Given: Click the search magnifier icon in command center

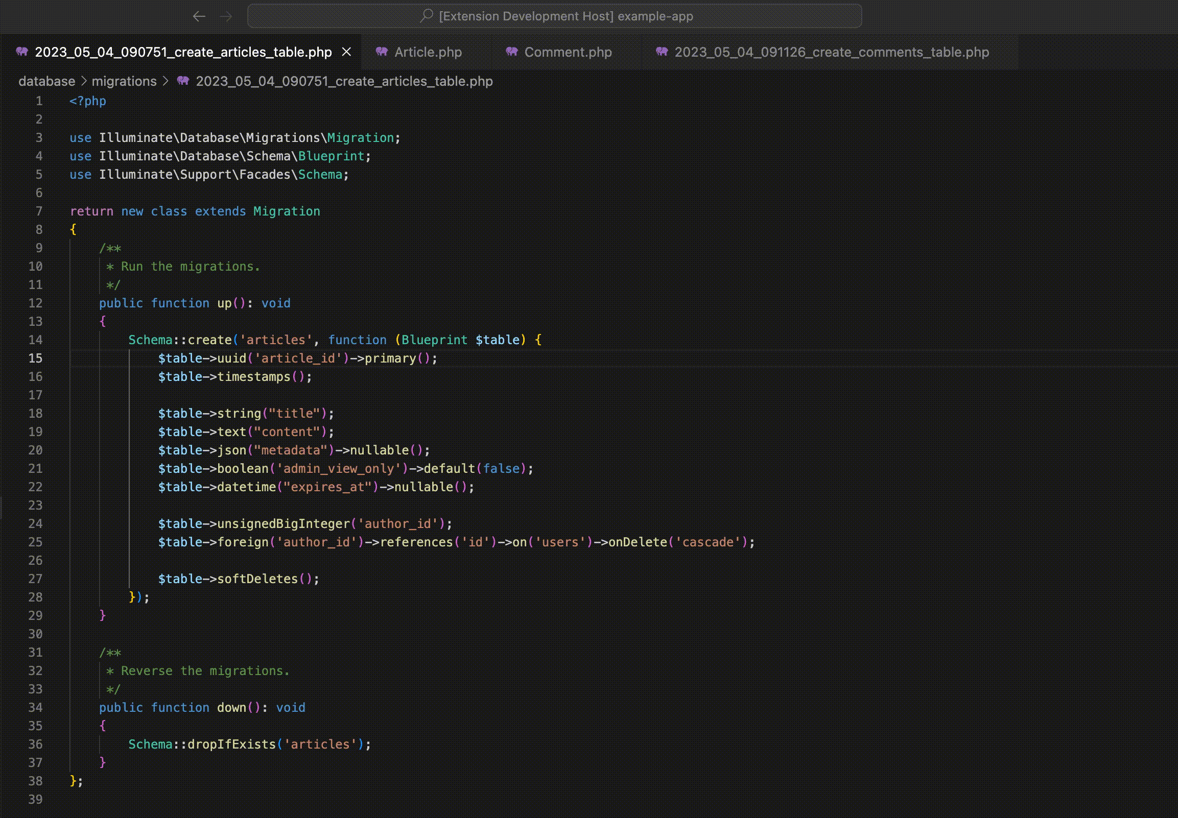Looking at the screenshot, I should pyautogui.click(x=427, y=16).
